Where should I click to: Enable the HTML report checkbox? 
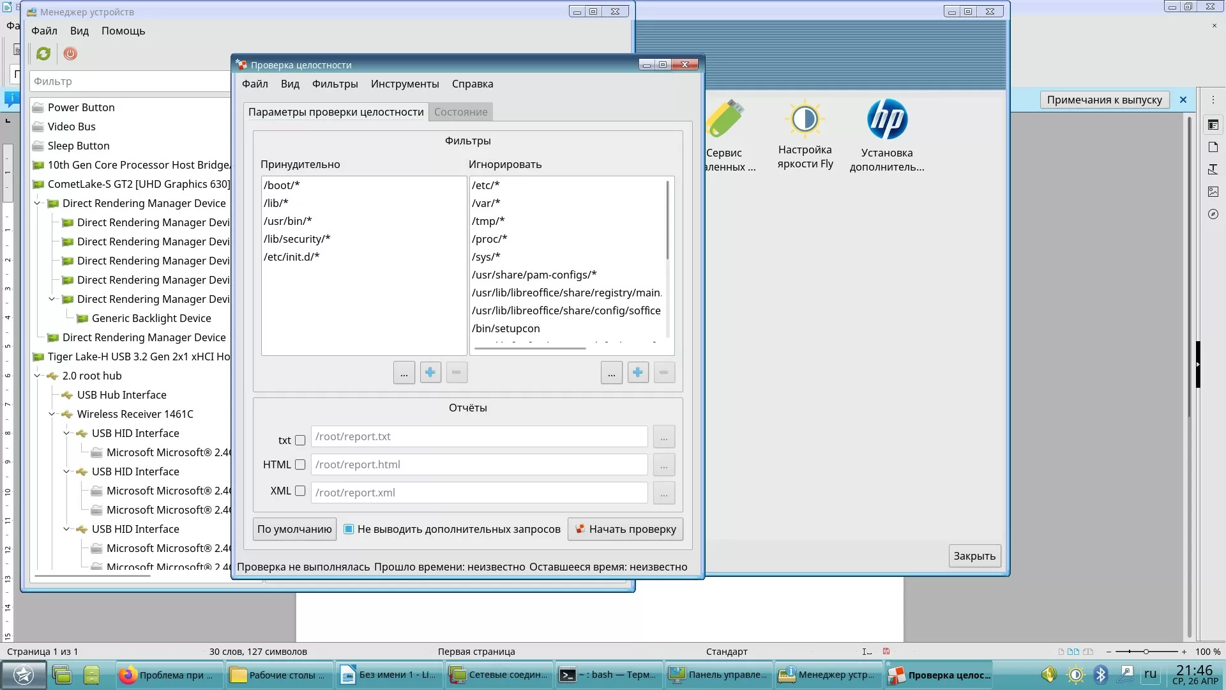coord(300,464)
